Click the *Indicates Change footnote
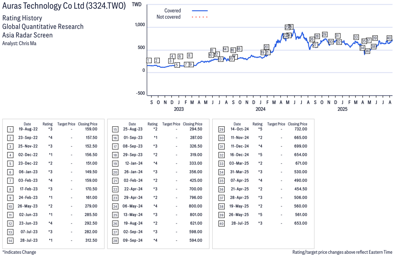Viewport: 397px width, 255px height. pos(19,252)
